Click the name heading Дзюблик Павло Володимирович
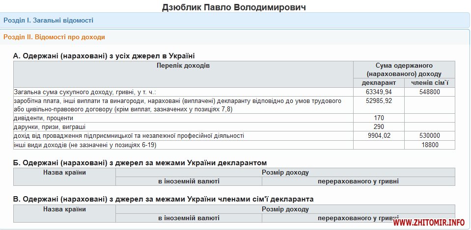471x230 pixels. click(234, 7)
